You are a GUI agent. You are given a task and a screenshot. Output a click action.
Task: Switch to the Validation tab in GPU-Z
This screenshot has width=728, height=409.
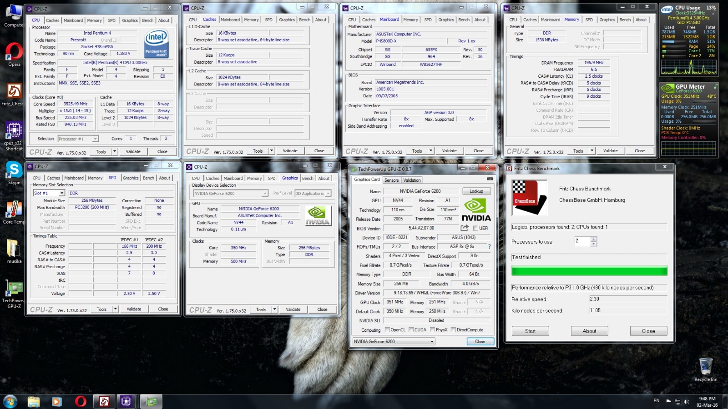pos(412,180)
